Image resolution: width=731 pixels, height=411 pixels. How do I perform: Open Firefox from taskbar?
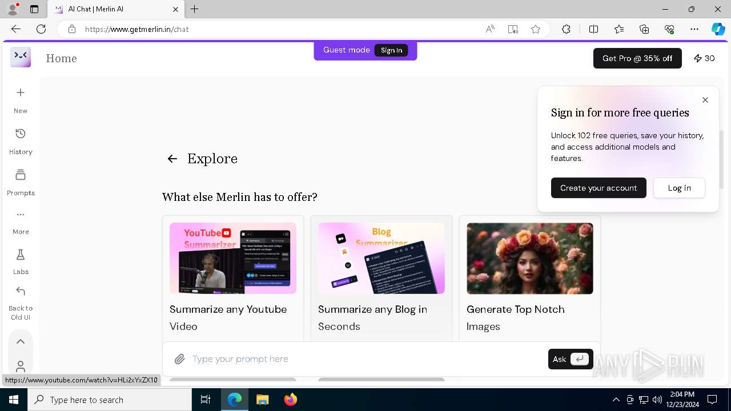coord(290,400)
